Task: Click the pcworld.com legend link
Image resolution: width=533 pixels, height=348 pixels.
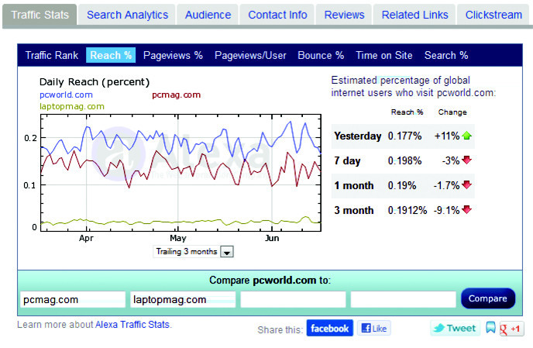Action: [x=66, y=95]
